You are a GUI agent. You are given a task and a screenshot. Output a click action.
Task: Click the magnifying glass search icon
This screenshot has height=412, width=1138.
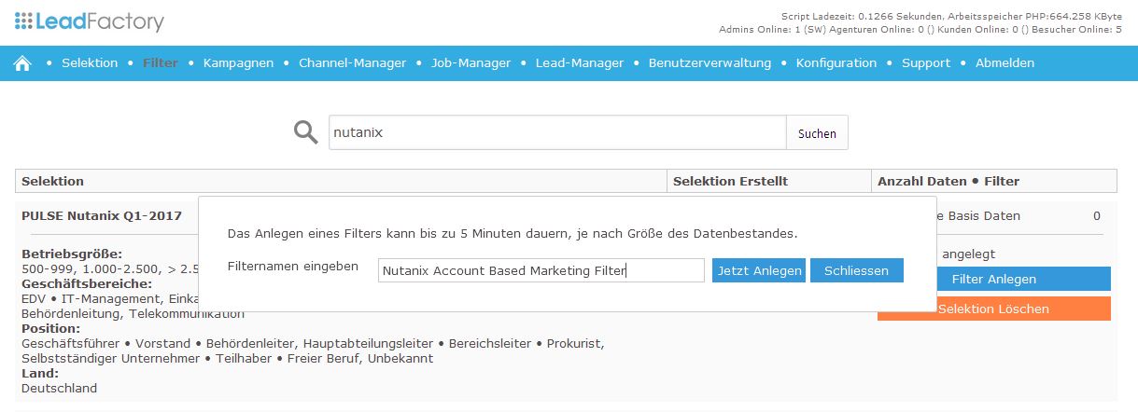(306, 132)
